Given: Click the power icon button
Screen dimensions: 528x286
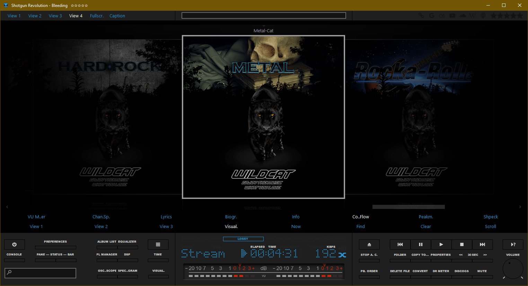Looking at the screenshot, I should (14, 244).
